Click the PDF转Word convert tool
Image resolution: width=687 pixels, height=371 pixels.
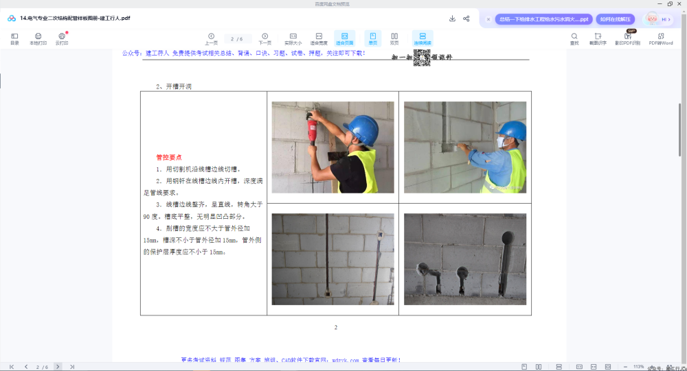(661, 39)
